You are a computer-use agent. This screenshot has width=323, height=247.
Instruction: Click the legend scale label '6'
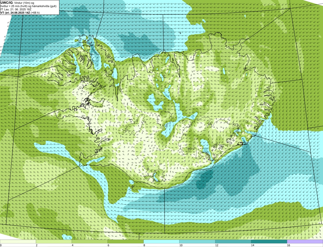108,245
